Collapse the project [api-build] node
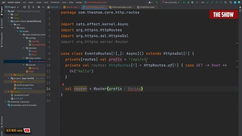The height and width of the screenshot is (136, 242). (8, 78)
